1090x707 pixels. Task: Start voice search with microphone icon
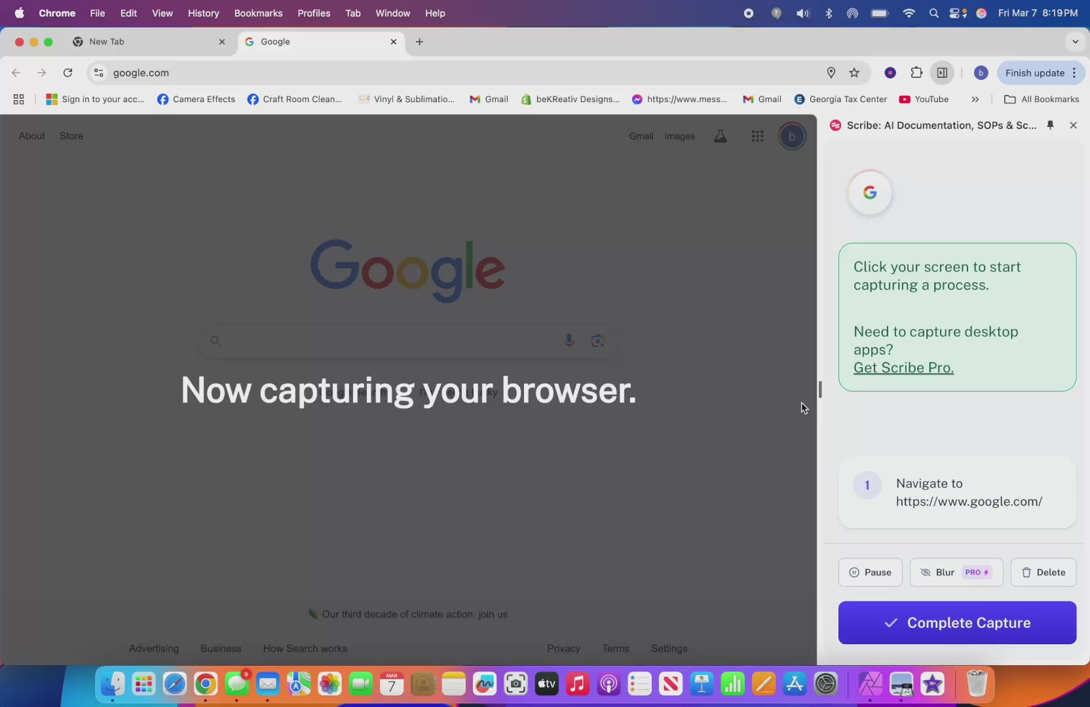coord(569,340)
